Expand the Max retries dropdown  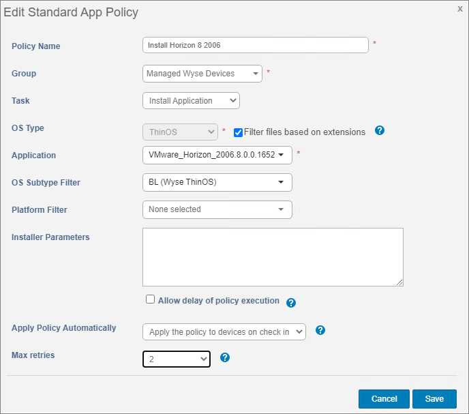[x=176, y=359]
